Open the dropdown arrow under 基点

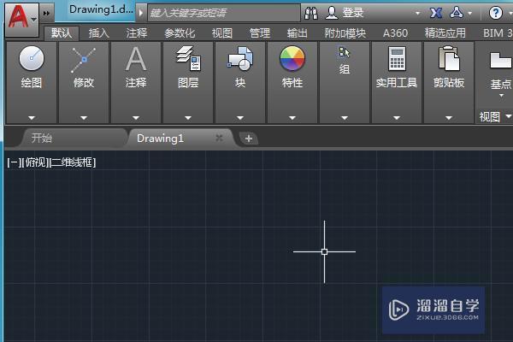point(501,96)
